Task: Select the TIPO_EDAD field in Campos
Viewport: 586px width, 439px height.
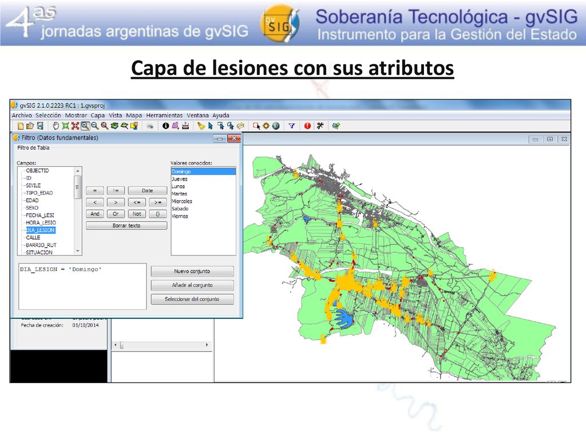Action: click(39, 193)
